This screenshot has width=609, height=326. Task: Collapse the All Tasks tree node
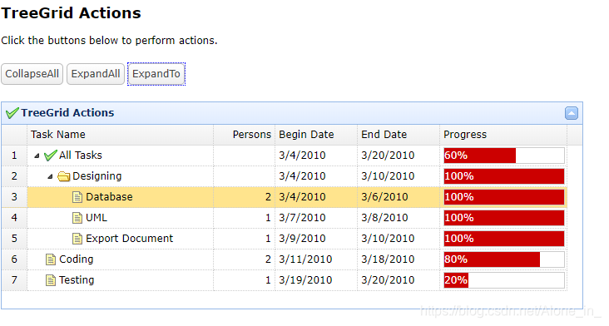coord(37,156)
